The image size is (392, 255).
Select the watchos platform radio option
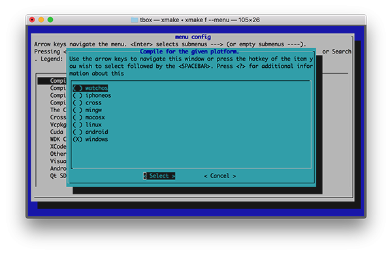(90, 88)
